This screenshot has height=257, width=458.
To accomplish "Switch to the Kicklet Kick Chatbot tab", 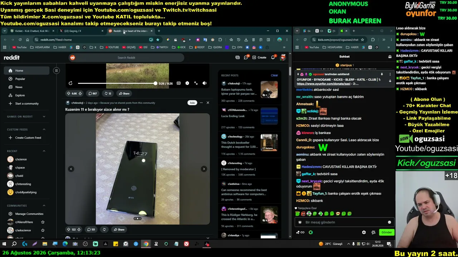I will click(x=32, y=31).
